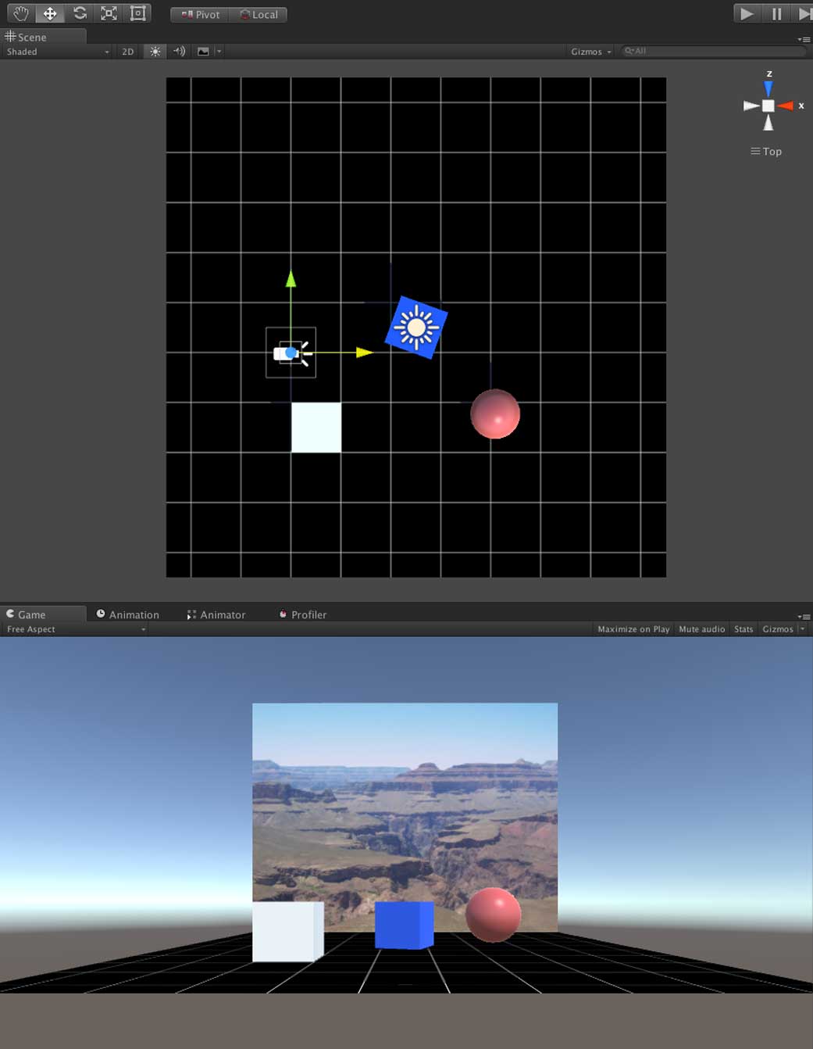Toggle Pivot handle position
813x1049 pixels.
pyautogui.click(x=200, y=15)
